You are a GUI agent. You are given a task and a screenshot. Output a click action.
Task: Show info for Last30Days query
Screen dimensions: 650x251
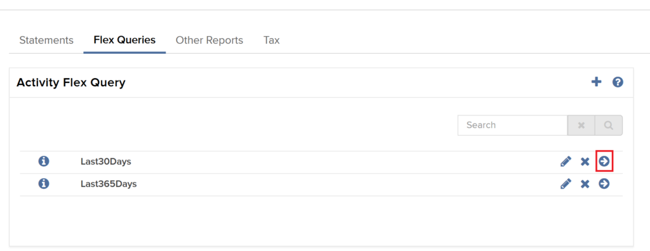tap(44, 161)
